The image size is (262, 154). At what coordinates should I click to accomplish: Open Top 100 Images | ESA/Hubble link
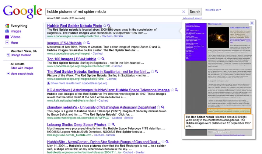click(72, 59)
